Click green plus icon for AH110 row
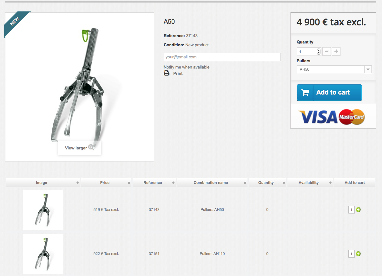 click(x=358, y=254)
